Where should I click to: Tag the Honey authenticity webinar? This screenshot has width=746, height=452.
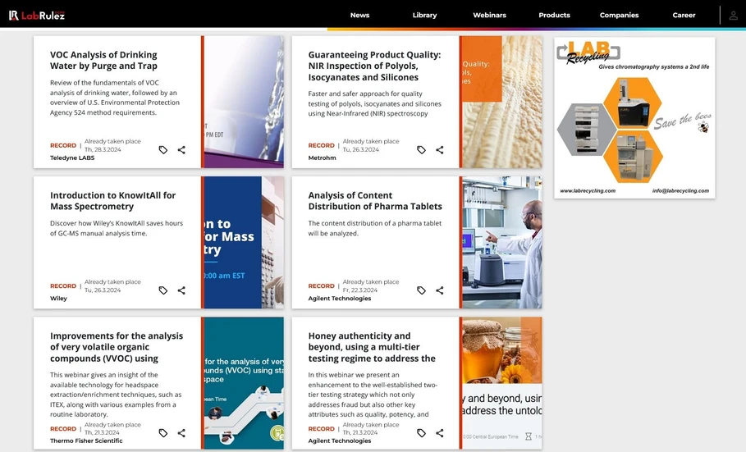[421, 433]
